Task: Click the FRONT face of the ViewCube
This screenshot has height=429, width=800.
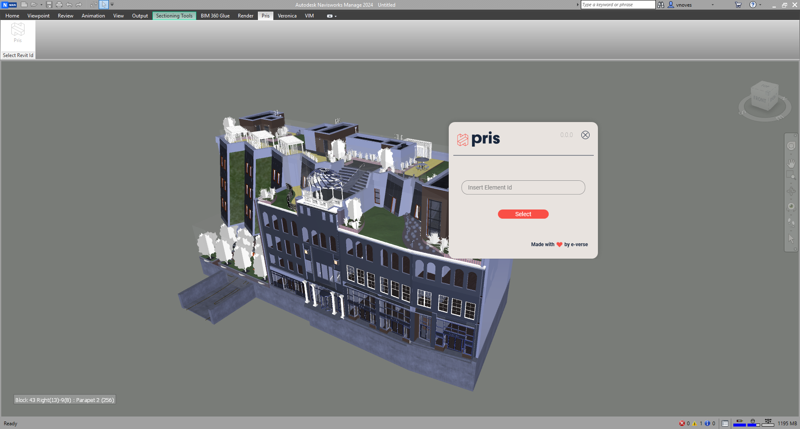Action: coord(760,100)
